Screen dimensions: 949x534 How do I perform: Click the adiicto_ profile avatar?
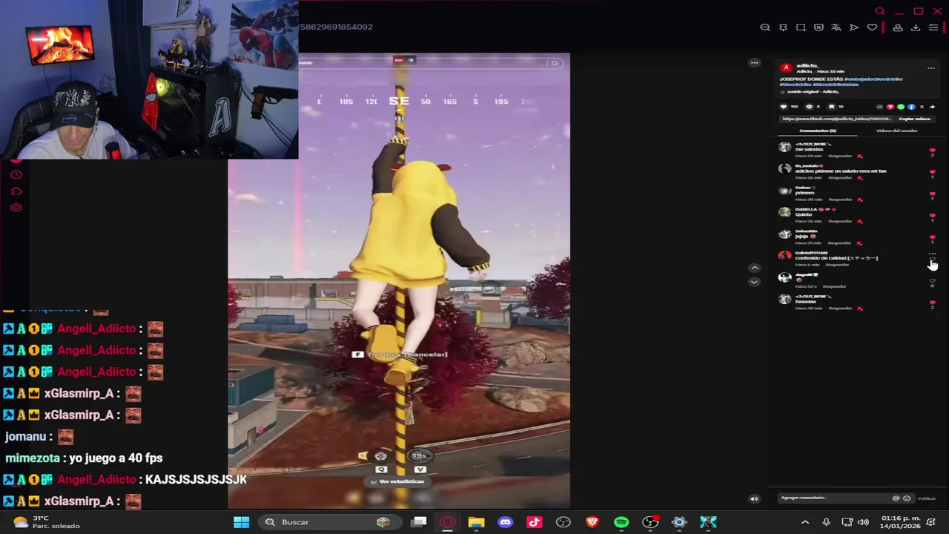[x=786, y=68]
